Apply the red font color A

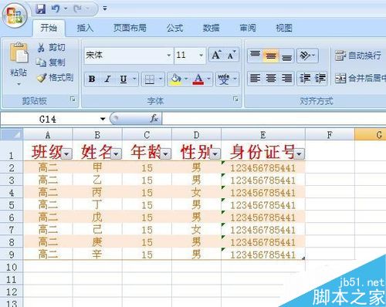point(198,79)
